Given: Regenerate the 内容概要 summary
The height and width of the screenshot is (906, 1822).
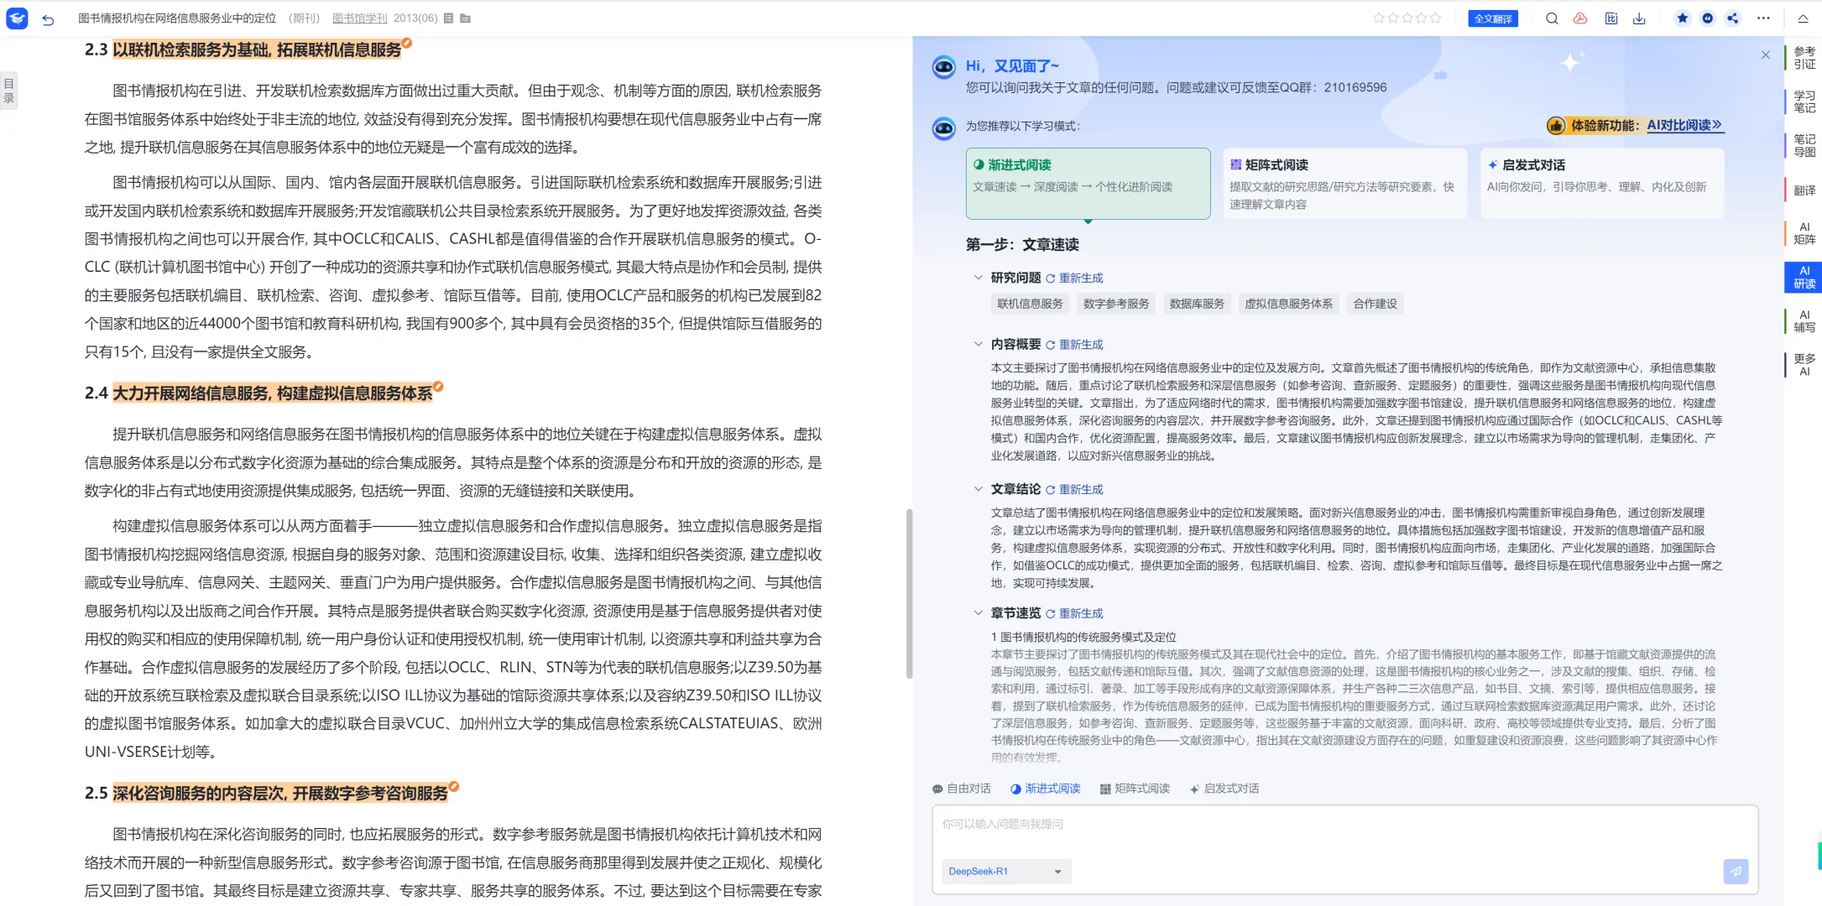Looking at the screenshot, I should [x=1079, y=344].
